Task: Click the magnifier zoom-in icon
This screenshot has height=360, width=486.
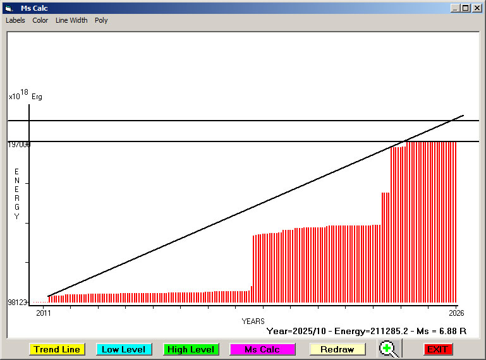Action: (389, 349)
